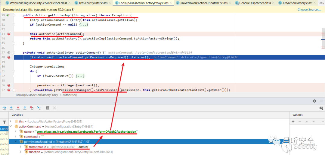
Task: Click the Step Into debugger icon
Action: pos(11,108)
